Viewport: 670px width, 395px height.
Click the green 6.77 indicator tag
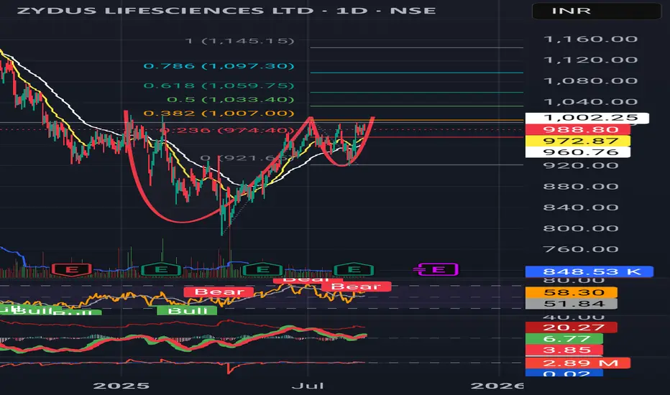(564, 339)
